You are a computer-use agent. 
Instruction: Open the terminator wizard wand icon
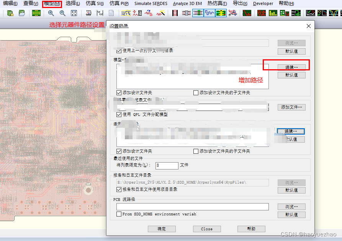(160, 13)
